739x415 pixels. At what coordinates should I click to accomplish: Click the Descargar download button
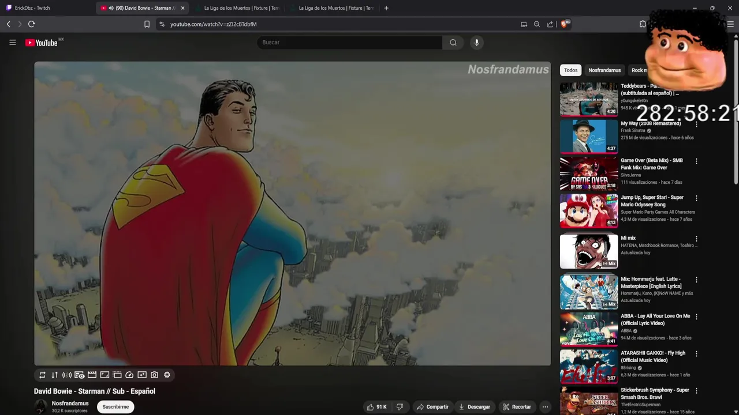pyautogui.click(x=474, y=407)
